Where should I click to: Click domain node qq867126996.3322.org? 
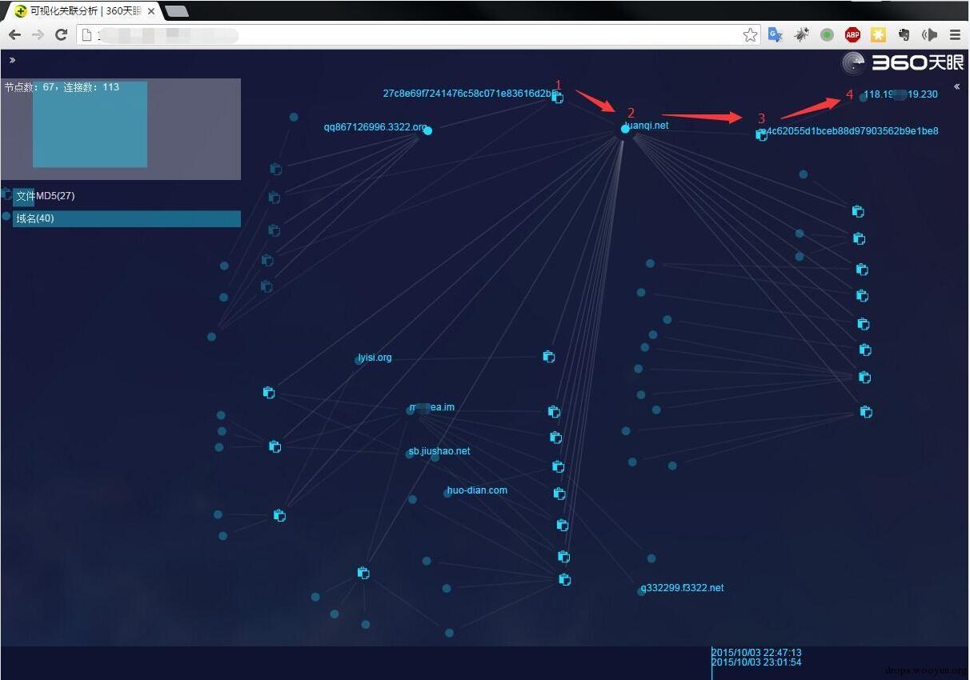[427, 130]
